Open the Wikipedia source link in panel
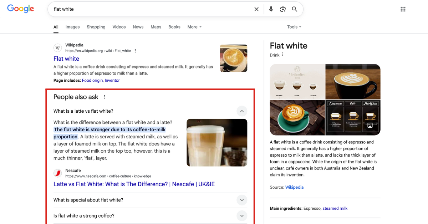 [294, 187]
